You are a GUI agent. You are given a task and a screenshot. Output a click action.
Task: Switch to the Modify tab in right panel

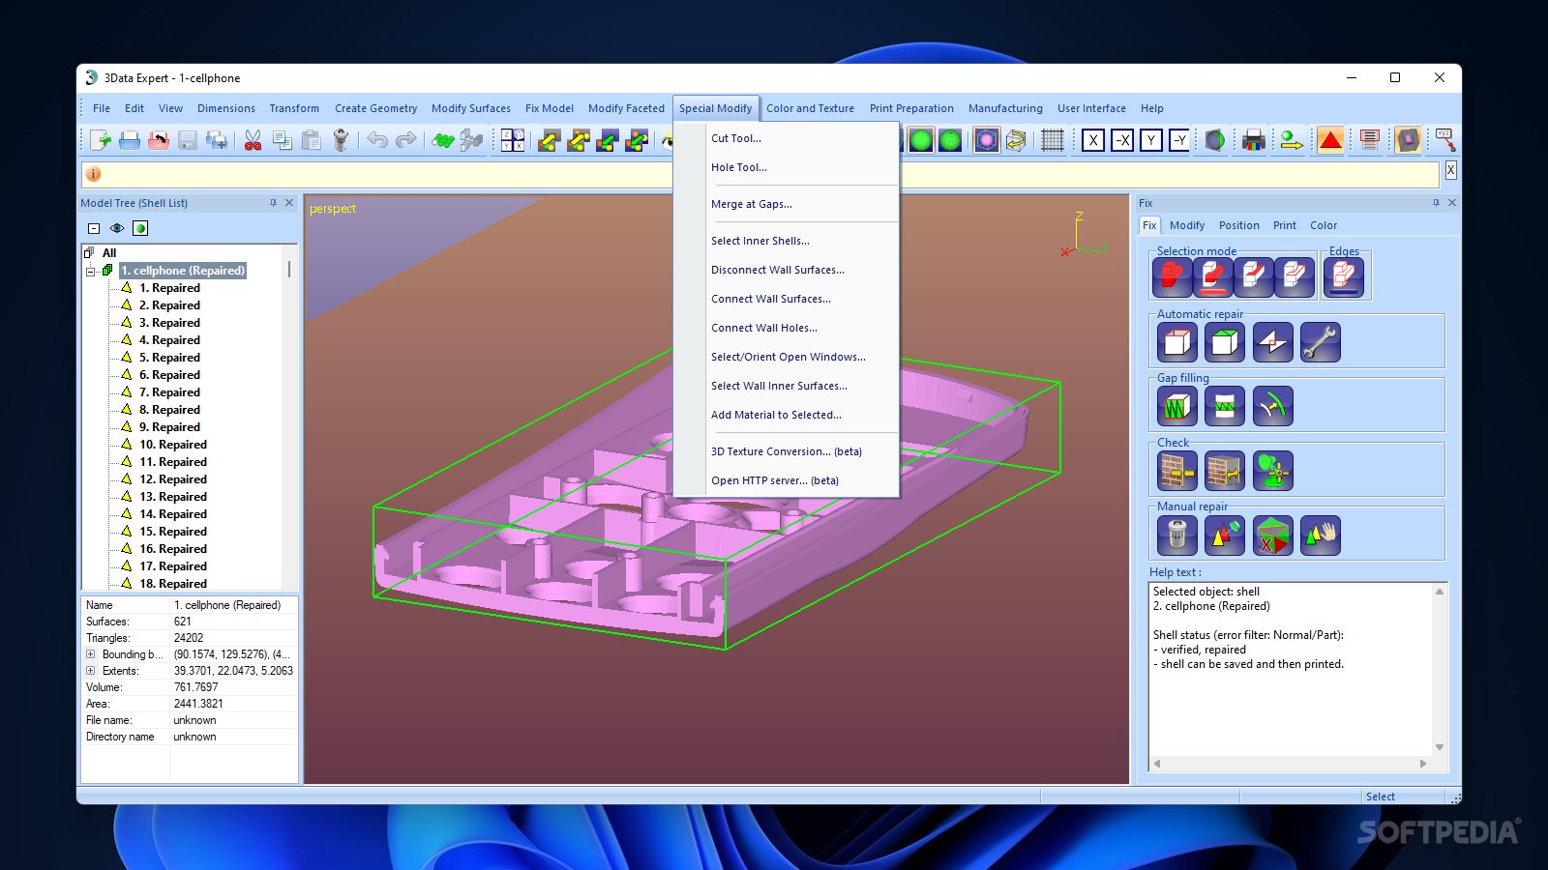tap(1187, 225)
